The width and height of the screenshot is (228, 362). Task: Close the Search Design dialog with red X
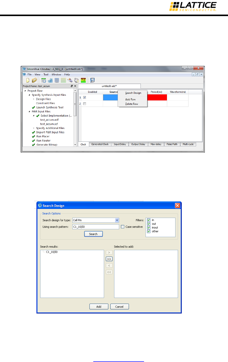(x=177, y=206)
